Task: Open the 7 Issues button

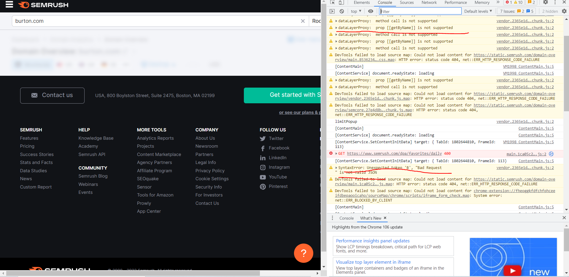Action: (x=517, y=11)
